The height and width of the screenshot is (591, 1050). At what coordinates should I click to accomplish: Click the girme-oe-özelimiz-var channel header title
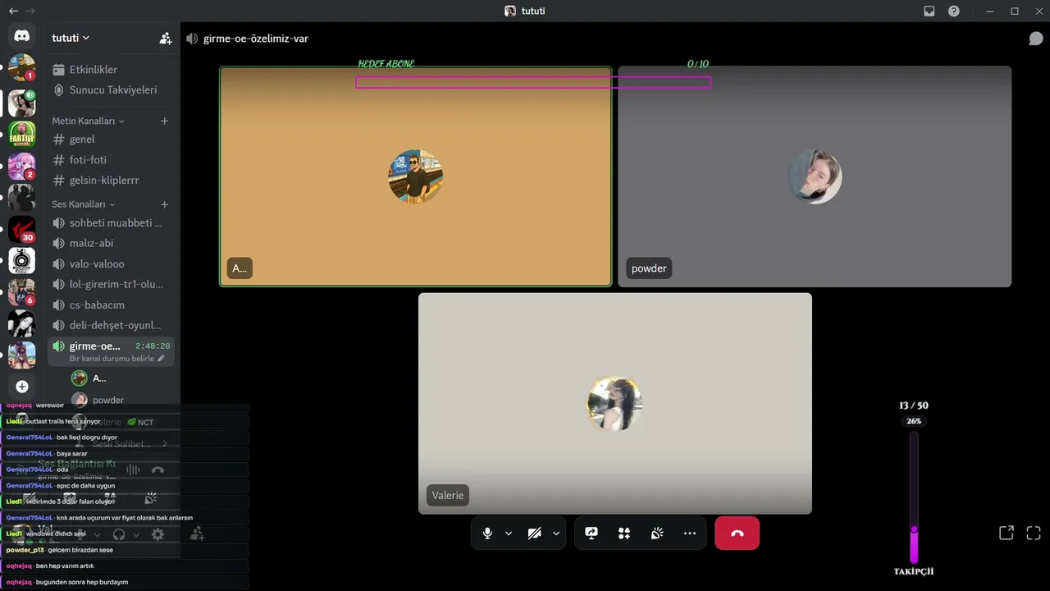(x=256, y=39)
